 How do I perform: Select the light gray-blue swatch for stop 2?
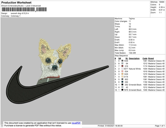click(x=122, y=63)
